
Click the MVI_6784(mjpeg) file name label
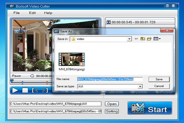tap(72, 69)
